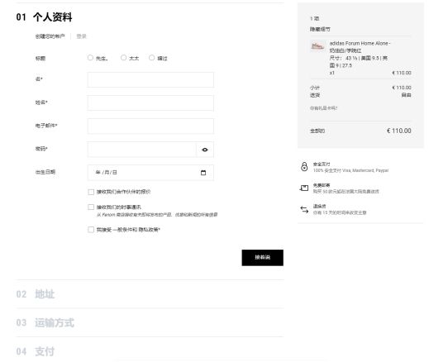Click the secure payment lock icon
This screenshot has height=362, width=429.
click(304, 167)
